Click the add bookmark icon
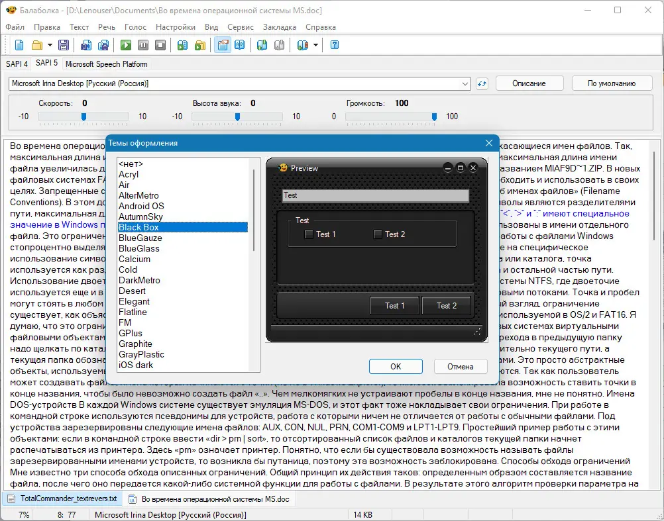The height and width of the screenshot is (521, 664). coord(262,45)
